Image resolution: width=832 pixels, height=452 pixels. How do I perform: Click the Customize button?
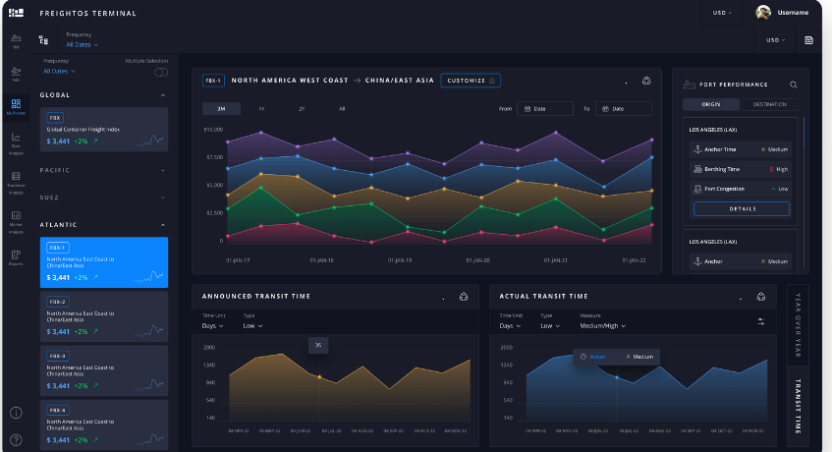click(x=470, y=81)
